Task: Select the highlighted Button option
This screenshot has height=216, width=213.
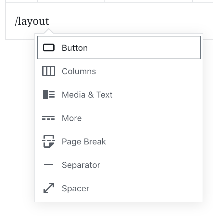Action: [119, 47]
